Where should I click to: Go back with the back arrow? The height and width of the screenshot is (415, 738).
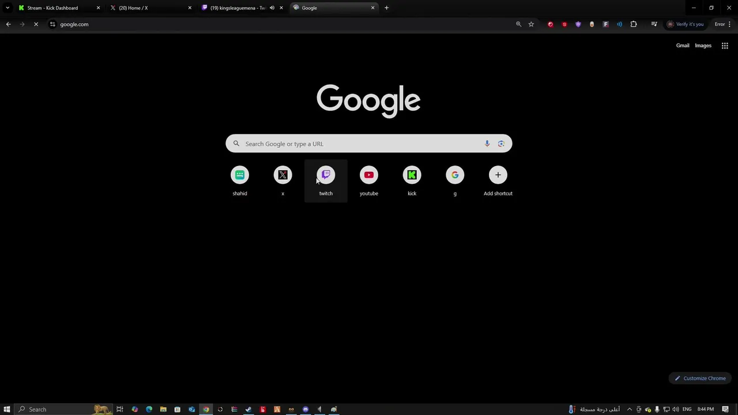tap(8, 24)
